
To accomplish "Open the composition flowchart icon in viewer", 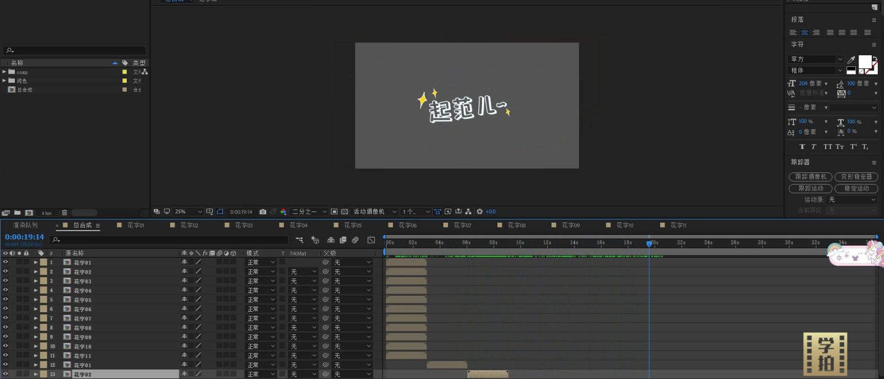I will [x=468, y=211].
